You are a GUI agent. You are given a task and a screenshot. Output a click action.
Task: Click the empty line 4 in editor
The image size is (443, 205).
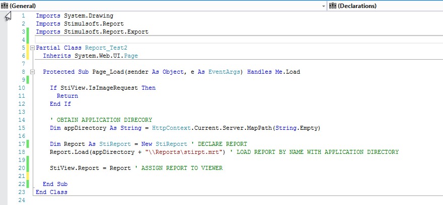click(x=239, y=40)
